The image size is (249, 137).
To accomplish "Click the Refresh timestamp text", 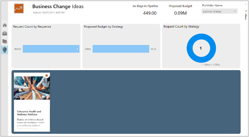I will coord(49,12).
